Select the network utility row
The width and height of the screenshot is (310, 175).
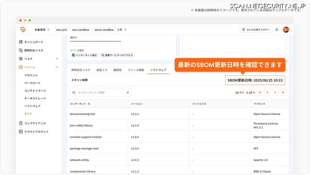[x=178, y=160]
